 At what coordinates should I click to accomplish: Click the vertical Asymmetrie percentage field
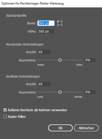(90, 92)
